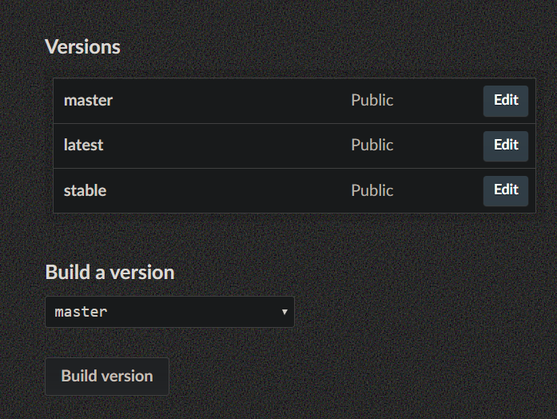Select the latest row in versions table
Screen dimensions: 557x419
295,146
